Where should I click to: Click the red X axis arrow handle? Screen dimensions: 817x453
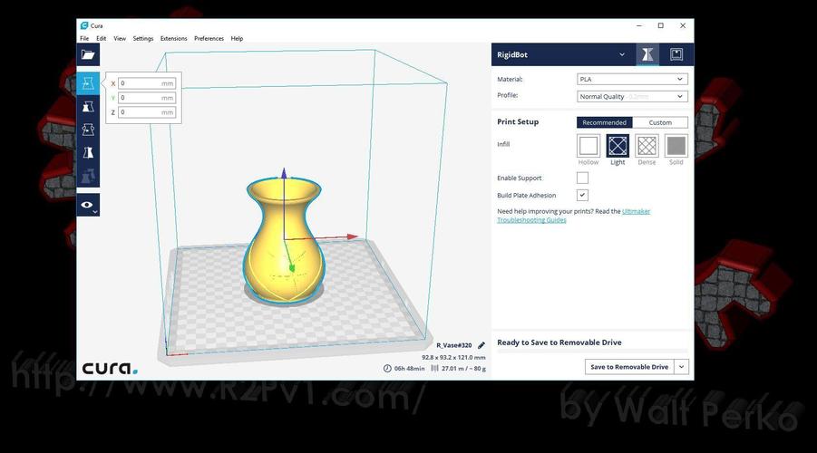tap(353, 236)
